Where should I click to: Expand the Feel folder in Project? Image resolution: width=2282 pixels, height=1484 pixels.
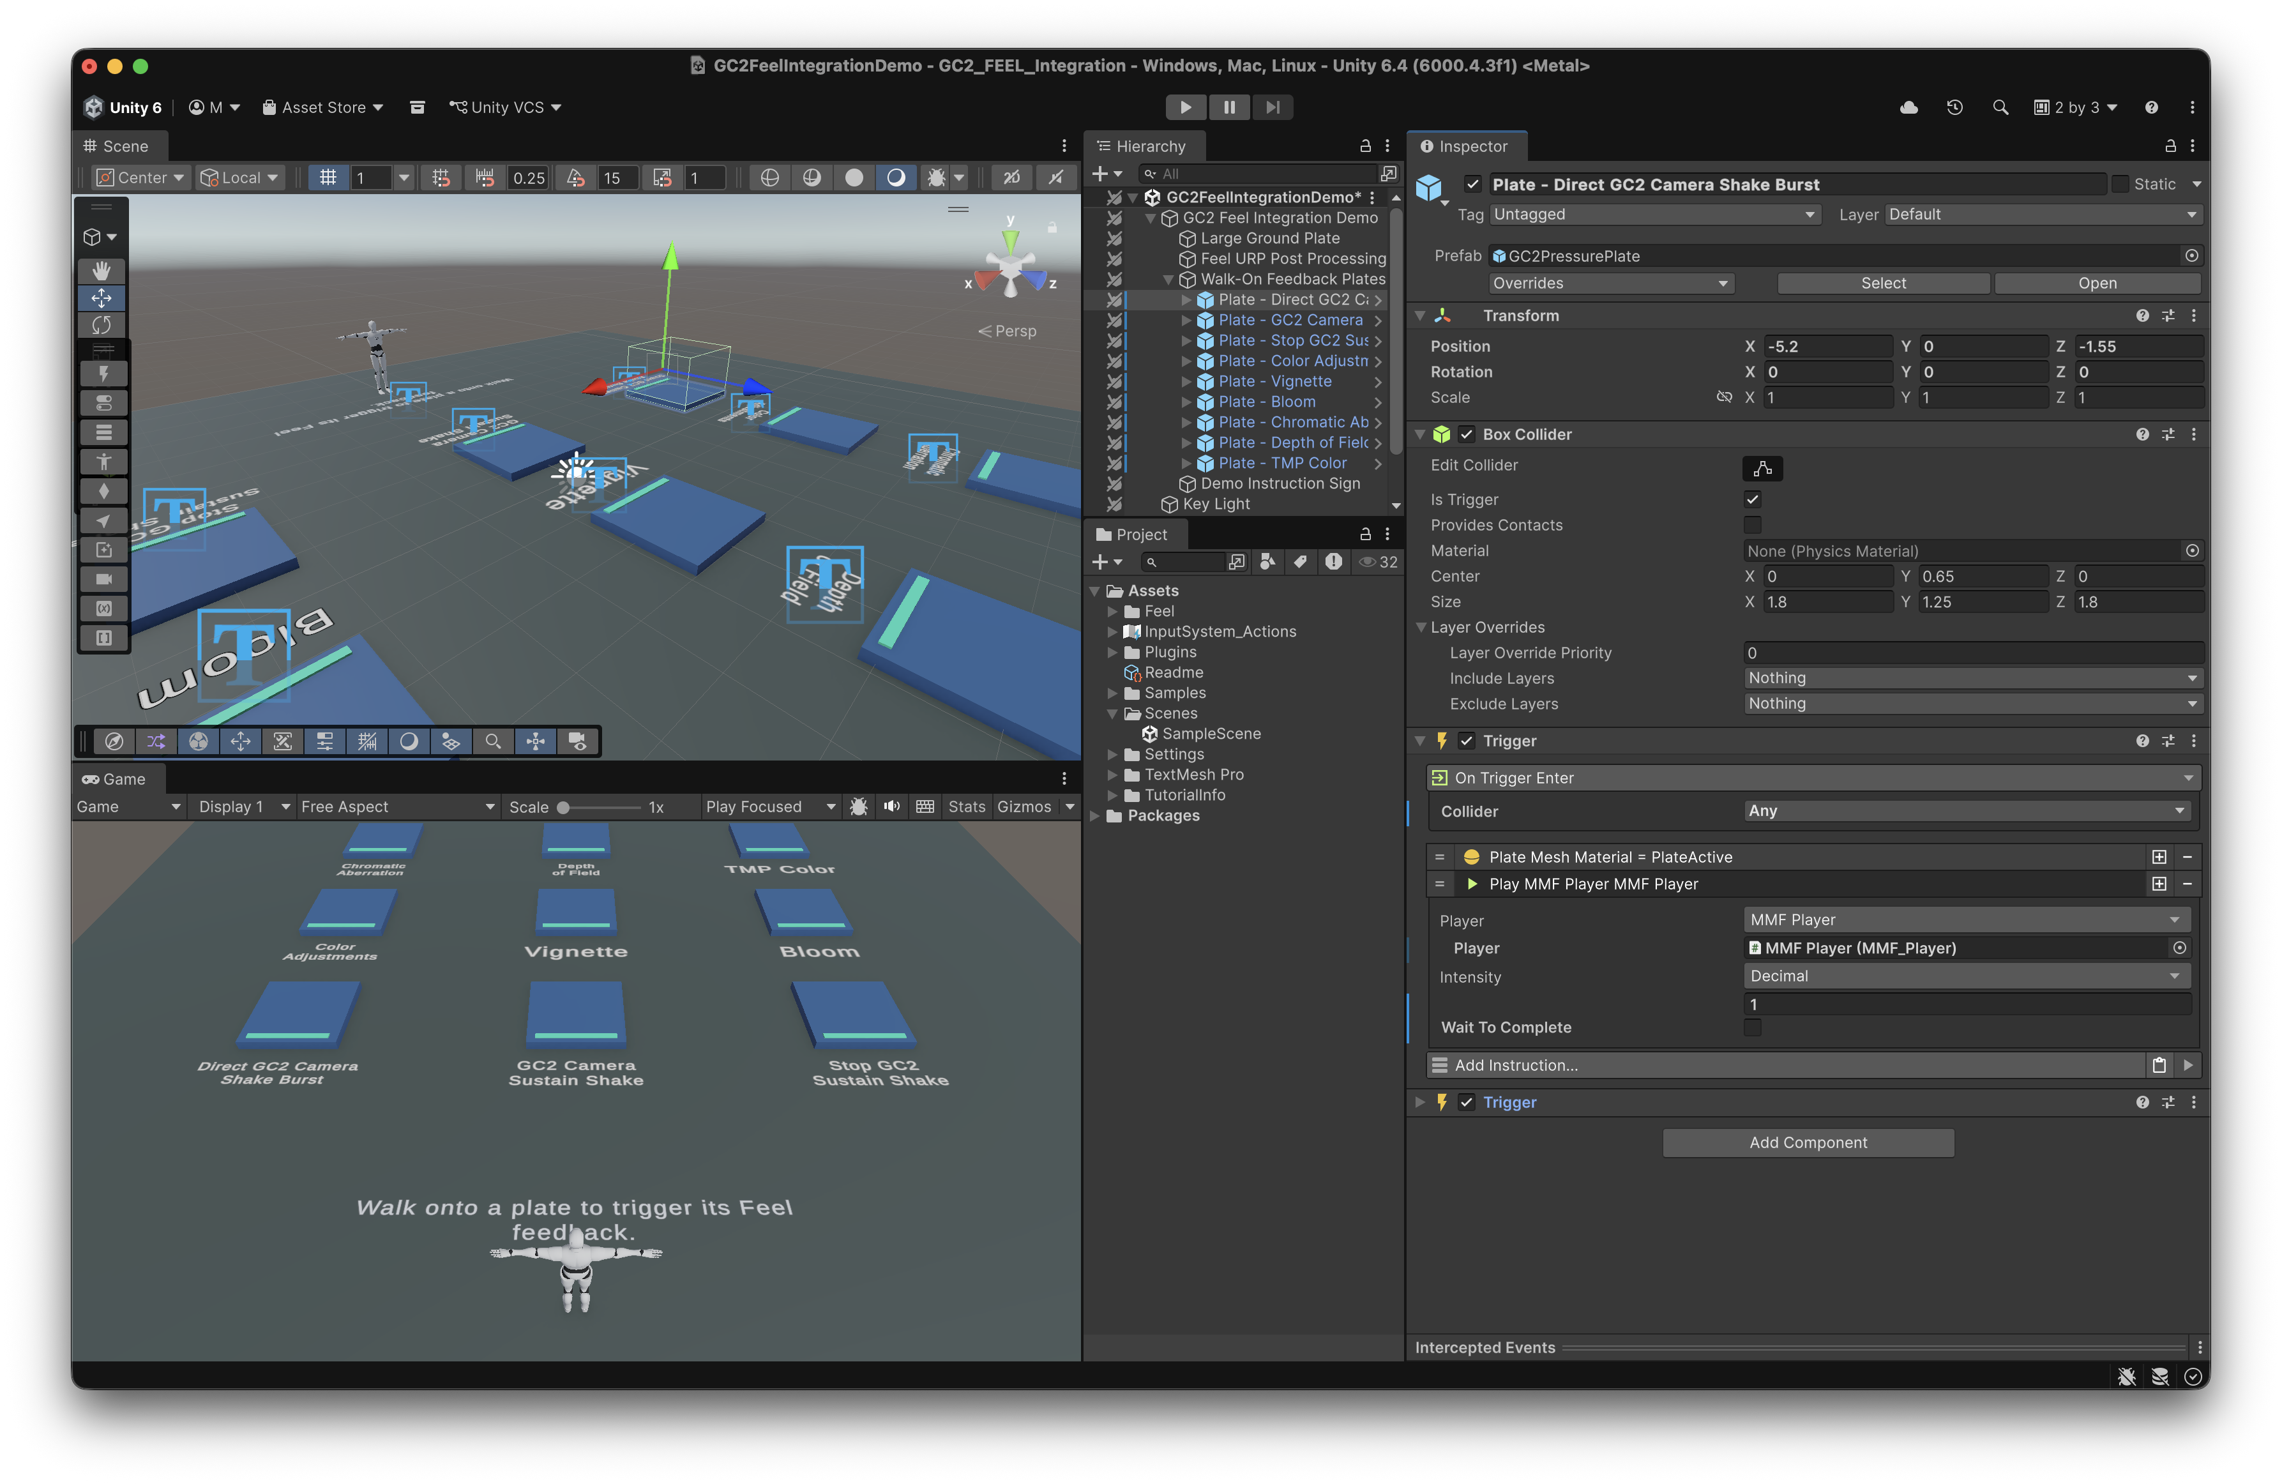point(1112,612)
